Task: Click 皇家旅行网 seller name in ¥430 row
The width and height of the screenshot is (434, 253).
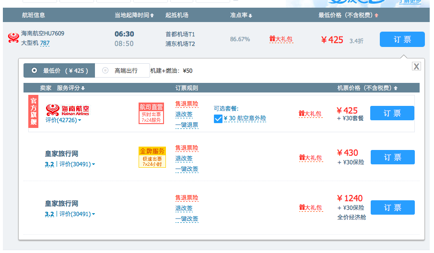Action: 61,154
